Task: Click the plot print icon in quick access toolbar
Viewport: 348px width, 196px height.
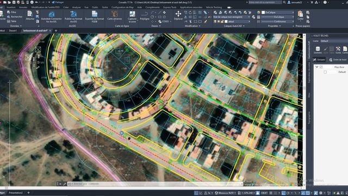Action: click(x=32, y=2)
